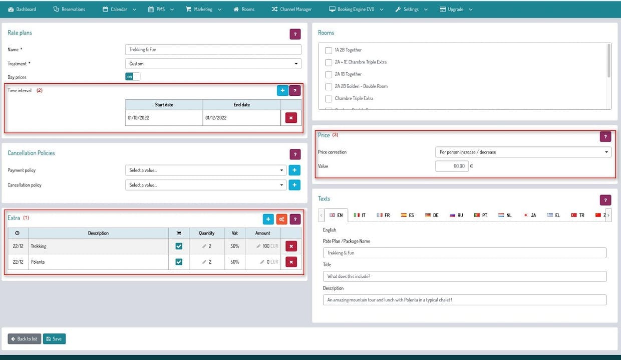Switch to the FR language tab
621x360 pixels.
pos(384,215)
